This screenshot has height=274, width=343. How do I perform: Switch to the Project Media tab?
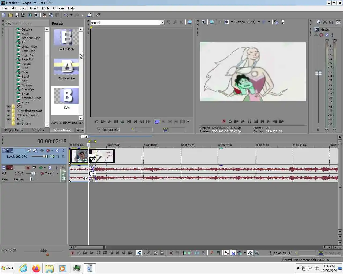[14, 130]
